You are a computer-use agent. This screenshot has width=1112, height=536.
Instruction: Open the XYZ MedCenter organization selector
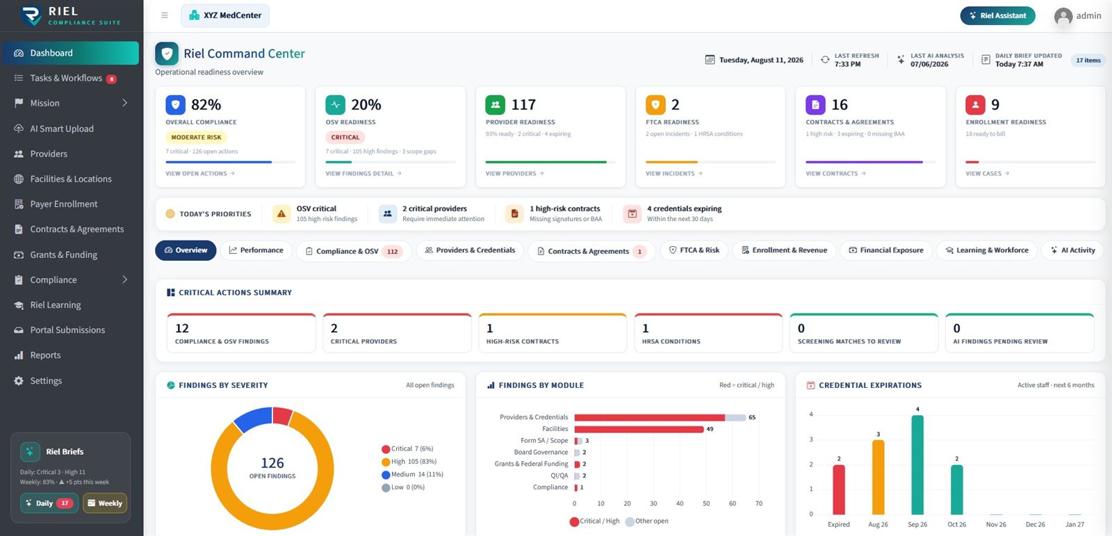(225, 15)
